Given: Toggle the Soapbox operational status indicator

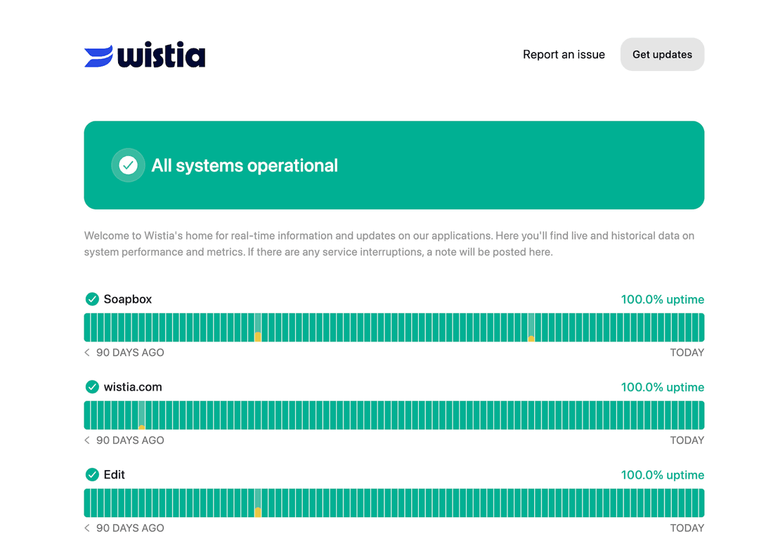Looking at the screenshot, I should pos(92,299).
